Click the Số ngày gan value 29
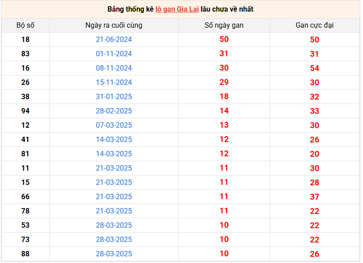 224,82
